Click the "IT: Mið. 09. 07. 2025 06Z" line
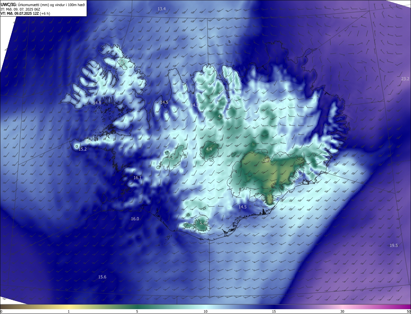Image resolution: width=411 pixels, height=314 pixels. tap(20, 9)
